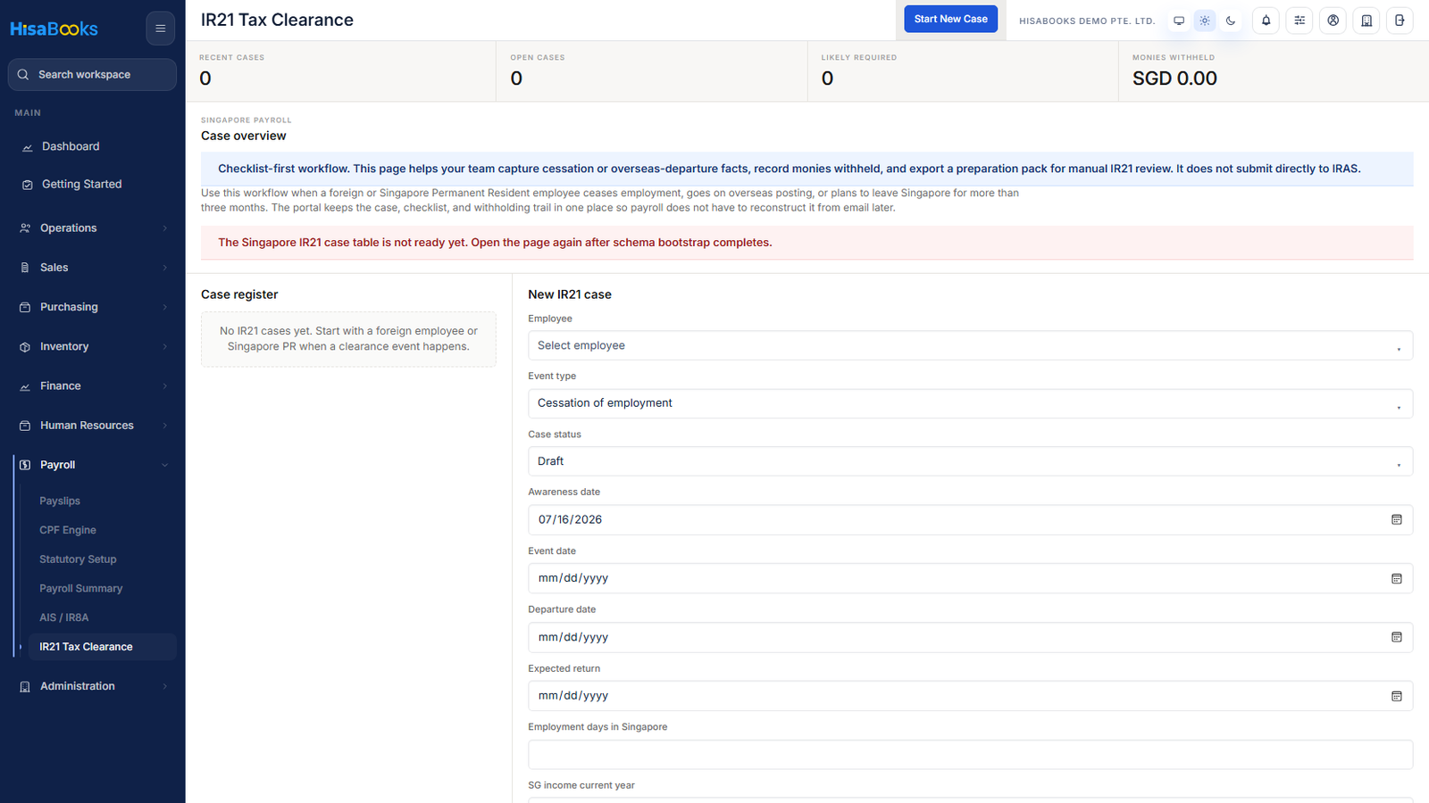
Task: Click the red case table not ready warning
Action: click(807, 243)
